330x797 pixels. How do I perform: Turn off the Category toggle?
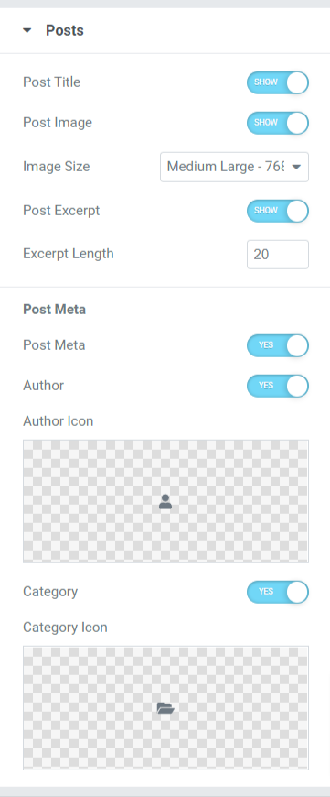[278, 592]
